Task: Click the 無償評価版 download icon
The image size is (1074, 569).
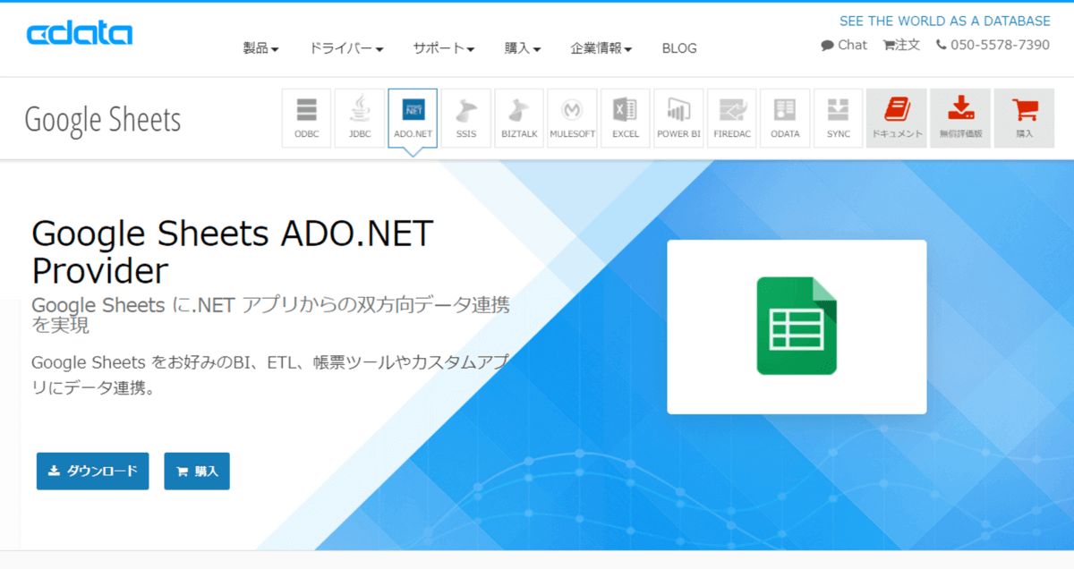Action: 960,118
